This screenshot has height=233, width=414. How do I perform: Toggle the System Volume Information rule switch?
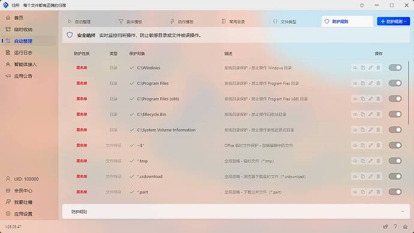click(x=395, y=130)
